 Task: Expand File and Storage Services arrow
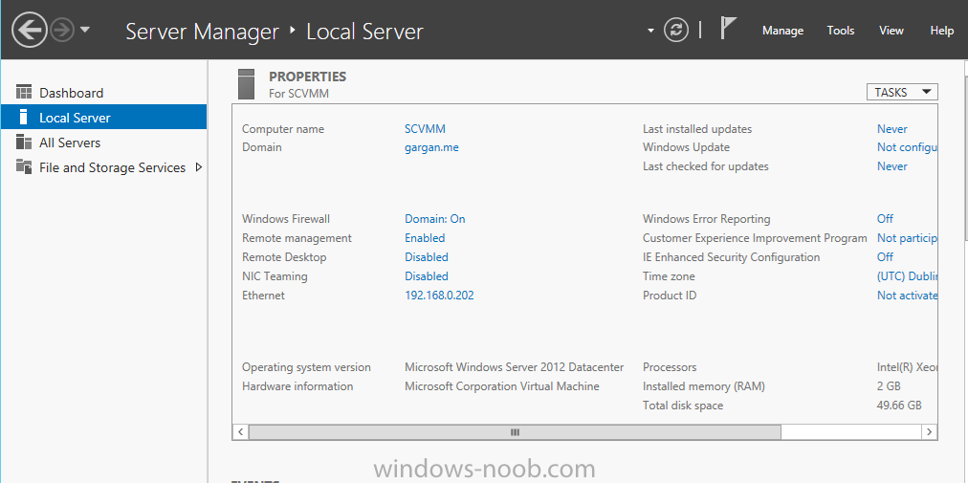pos(198,166)
